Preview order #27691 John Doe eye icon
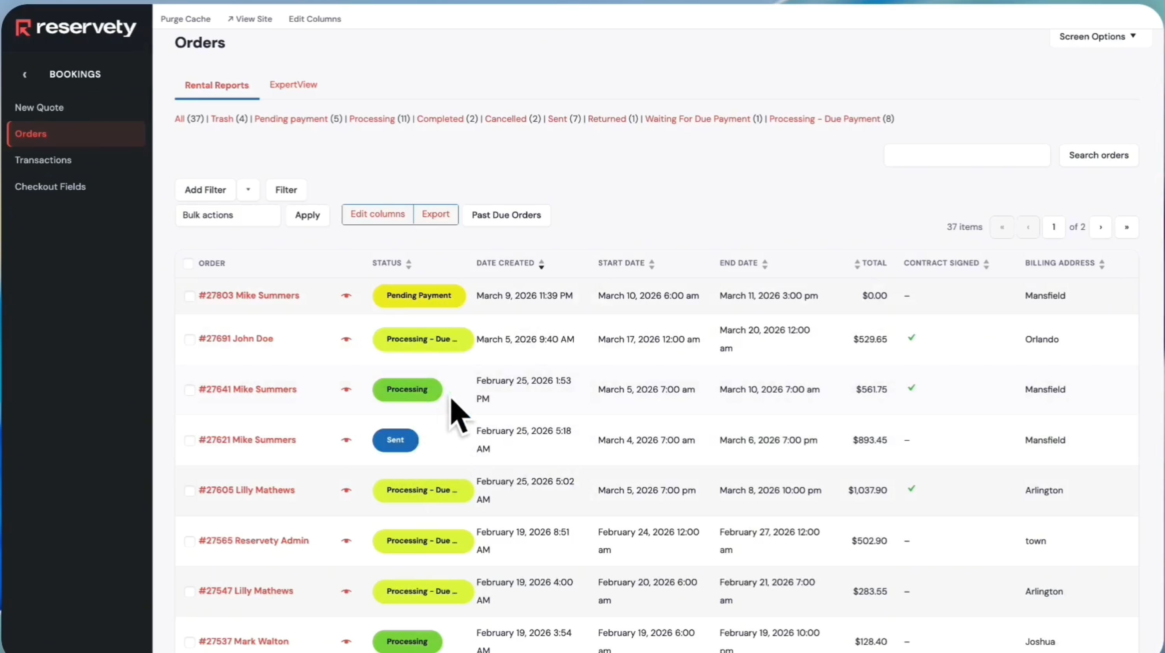Screen dimensions: 1165x653 (346, 339)
